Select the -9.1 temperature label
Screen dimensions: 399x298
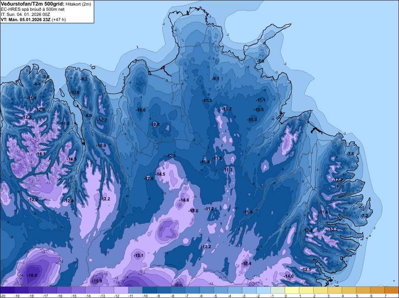(x=215, y=79)
